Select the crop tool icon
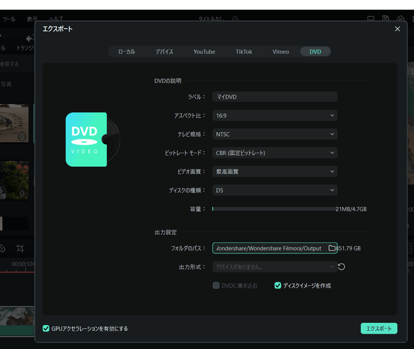Viewport: 414px width, 349px height. coord(20,248)
